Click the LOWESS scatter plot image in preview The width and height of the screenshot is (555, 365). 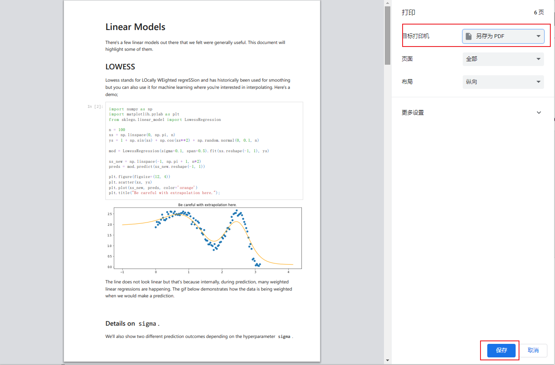(204, 238)
